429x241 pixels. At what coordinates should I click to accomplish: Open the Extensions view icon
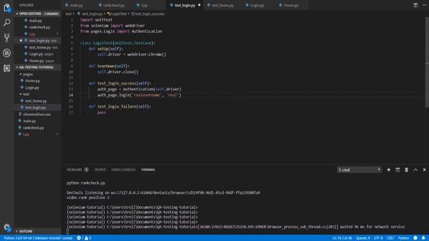[x=7, y=68]
